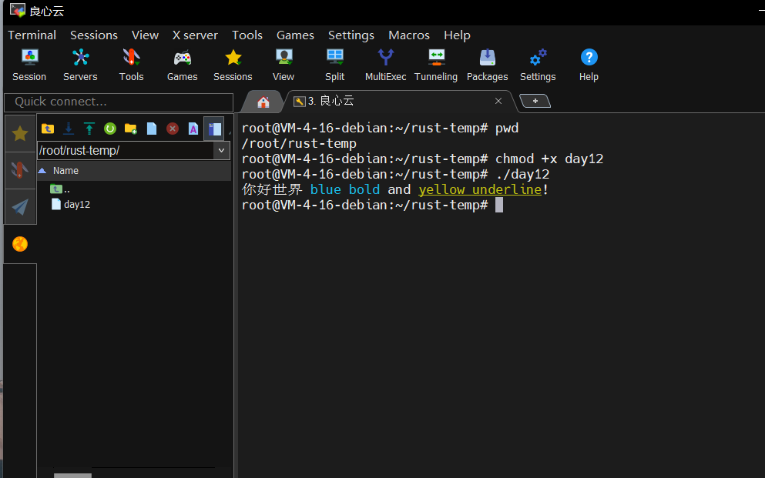Sort files by Name column header
This screenshot has width=765, height=478.
[x=65, y=171]
